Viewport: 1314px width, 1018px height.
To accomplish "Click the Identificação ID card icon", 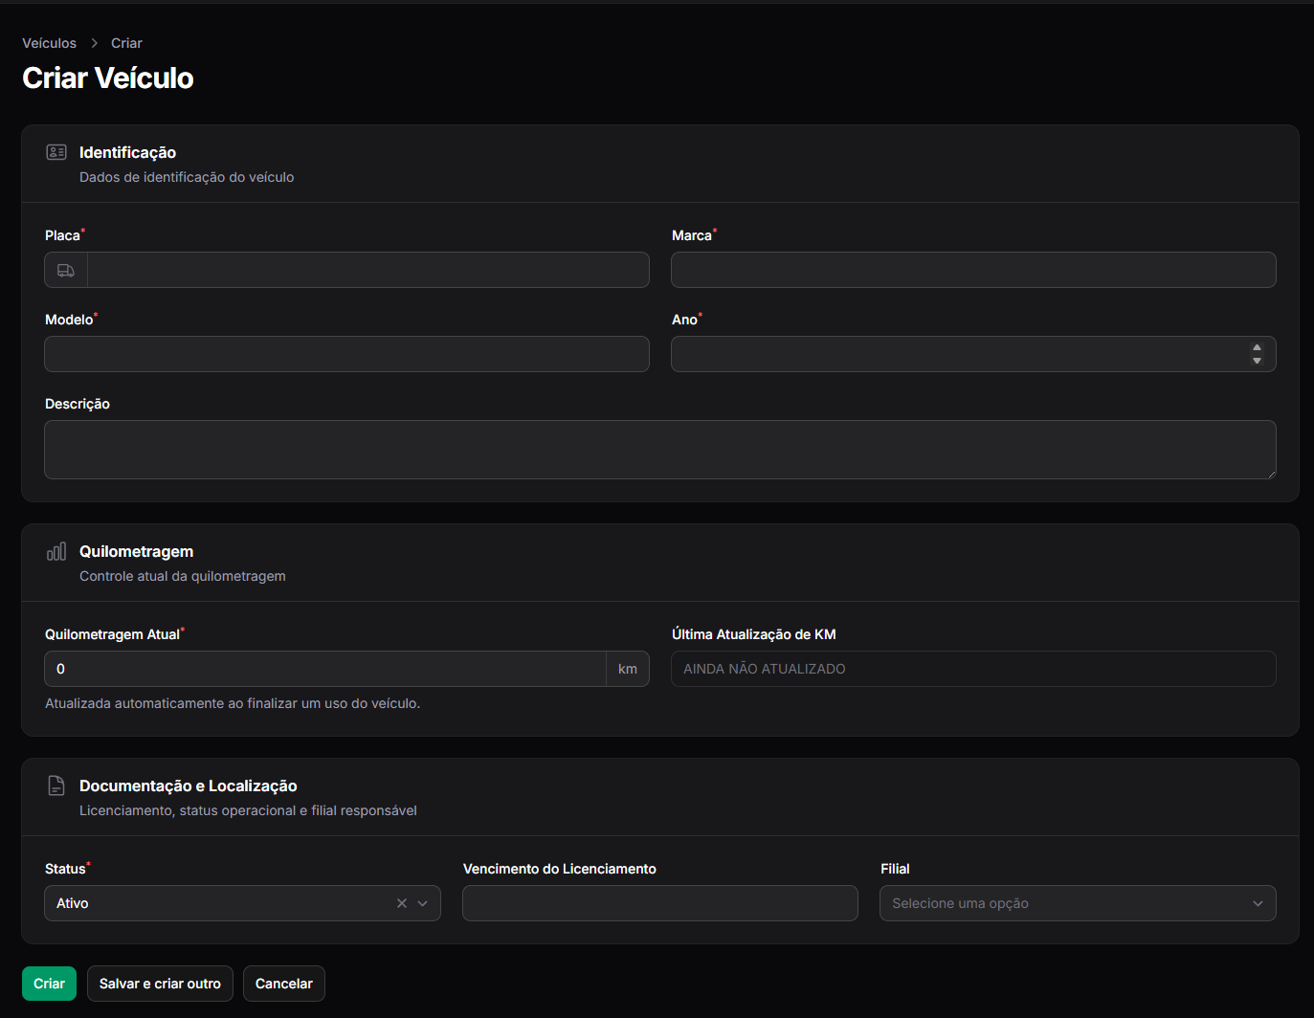I will click(56, 152).
